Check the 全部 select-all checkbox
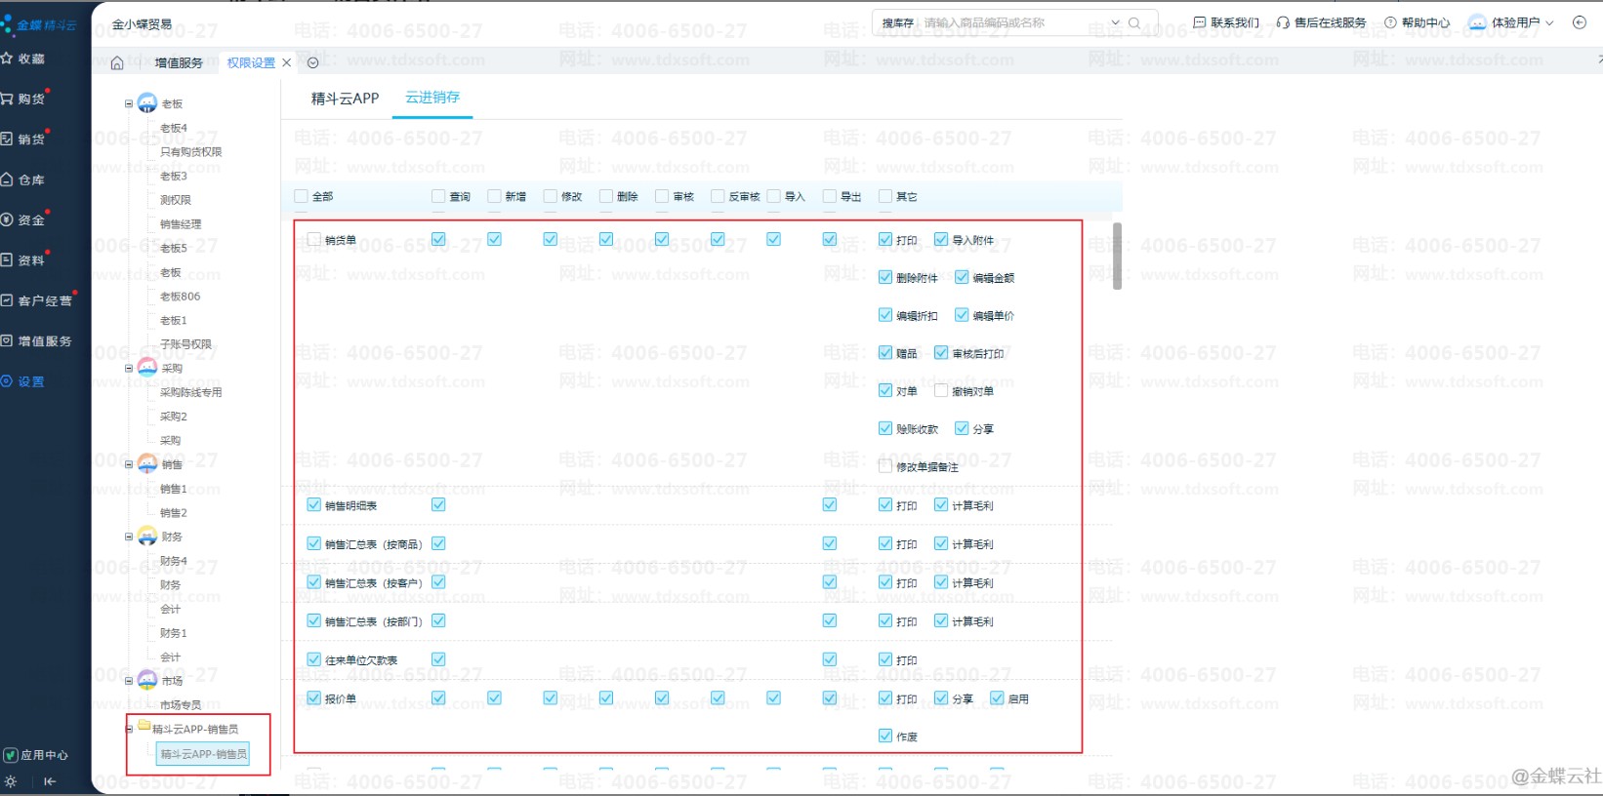This screenshot has height=796, width=1603. coord(302,196)
